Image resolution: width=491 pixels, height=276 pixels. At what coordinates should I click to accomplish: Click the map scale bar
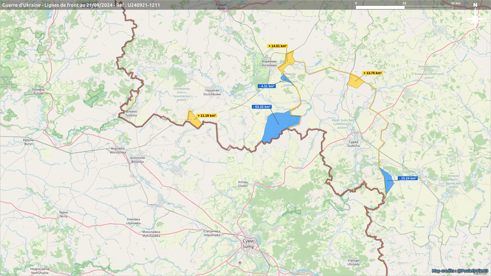pos(404,7)
